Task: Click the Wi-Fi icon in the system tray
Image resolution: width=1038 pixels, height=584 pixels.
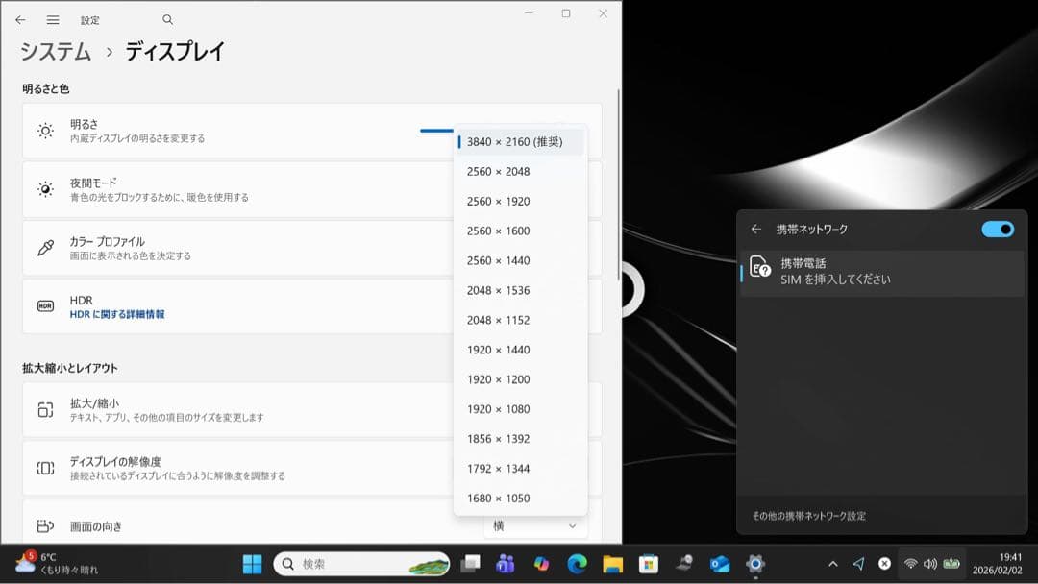Action: point(910,565)
